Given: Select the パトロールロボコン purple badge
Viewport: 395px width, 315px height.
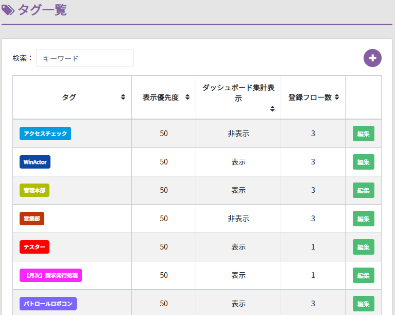Looking at the screenshot, I should click(x=48, y=304).
